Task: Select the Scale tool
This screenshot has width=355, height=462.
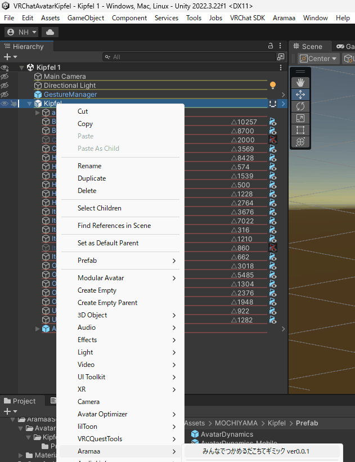Action: pos(300,118)
